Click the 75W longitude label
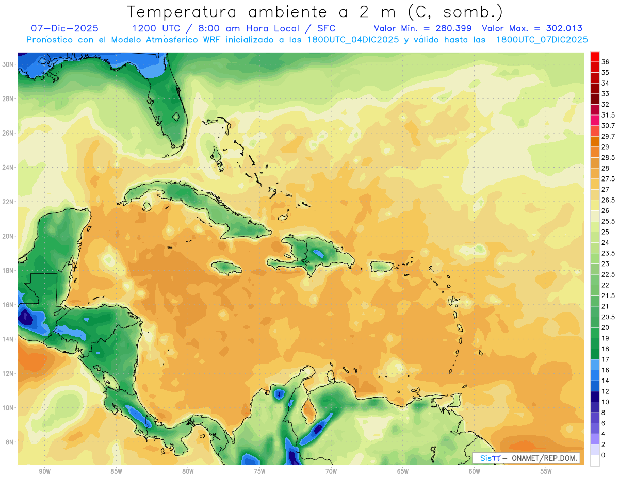Viewport: 619px width, 478px height. tap(259, 471)
